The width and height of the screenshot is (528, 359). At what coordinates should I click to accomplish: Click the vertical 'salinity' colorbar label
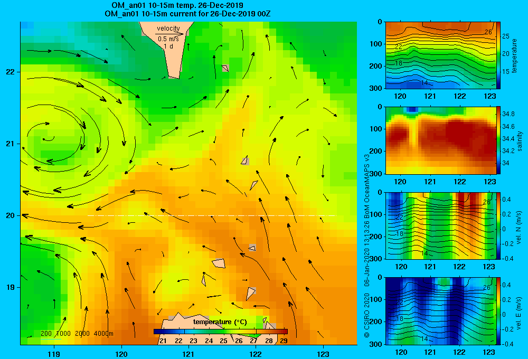pyautogui.click(x=520, y=141)
